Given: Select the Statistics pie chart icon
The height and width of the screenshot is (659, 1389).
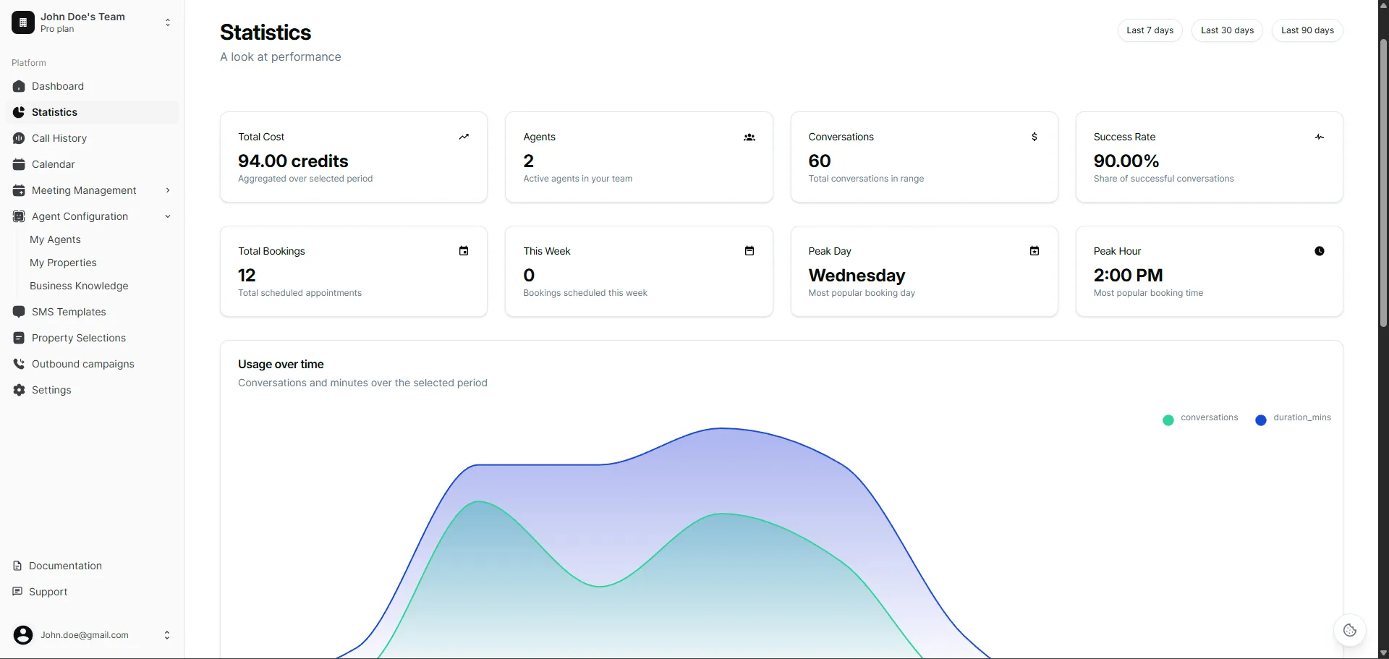Looking at the screenshot, I should click(19, 112).
